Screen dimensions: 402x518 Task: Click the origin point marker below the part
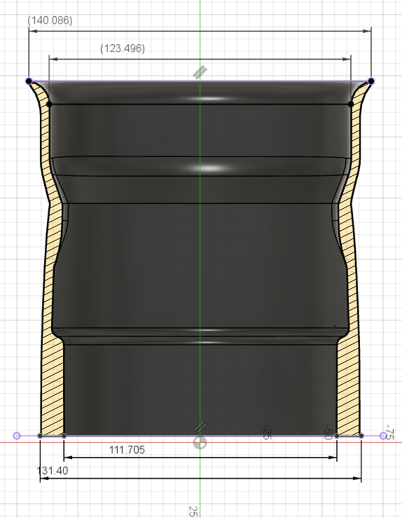coord(200,443)
